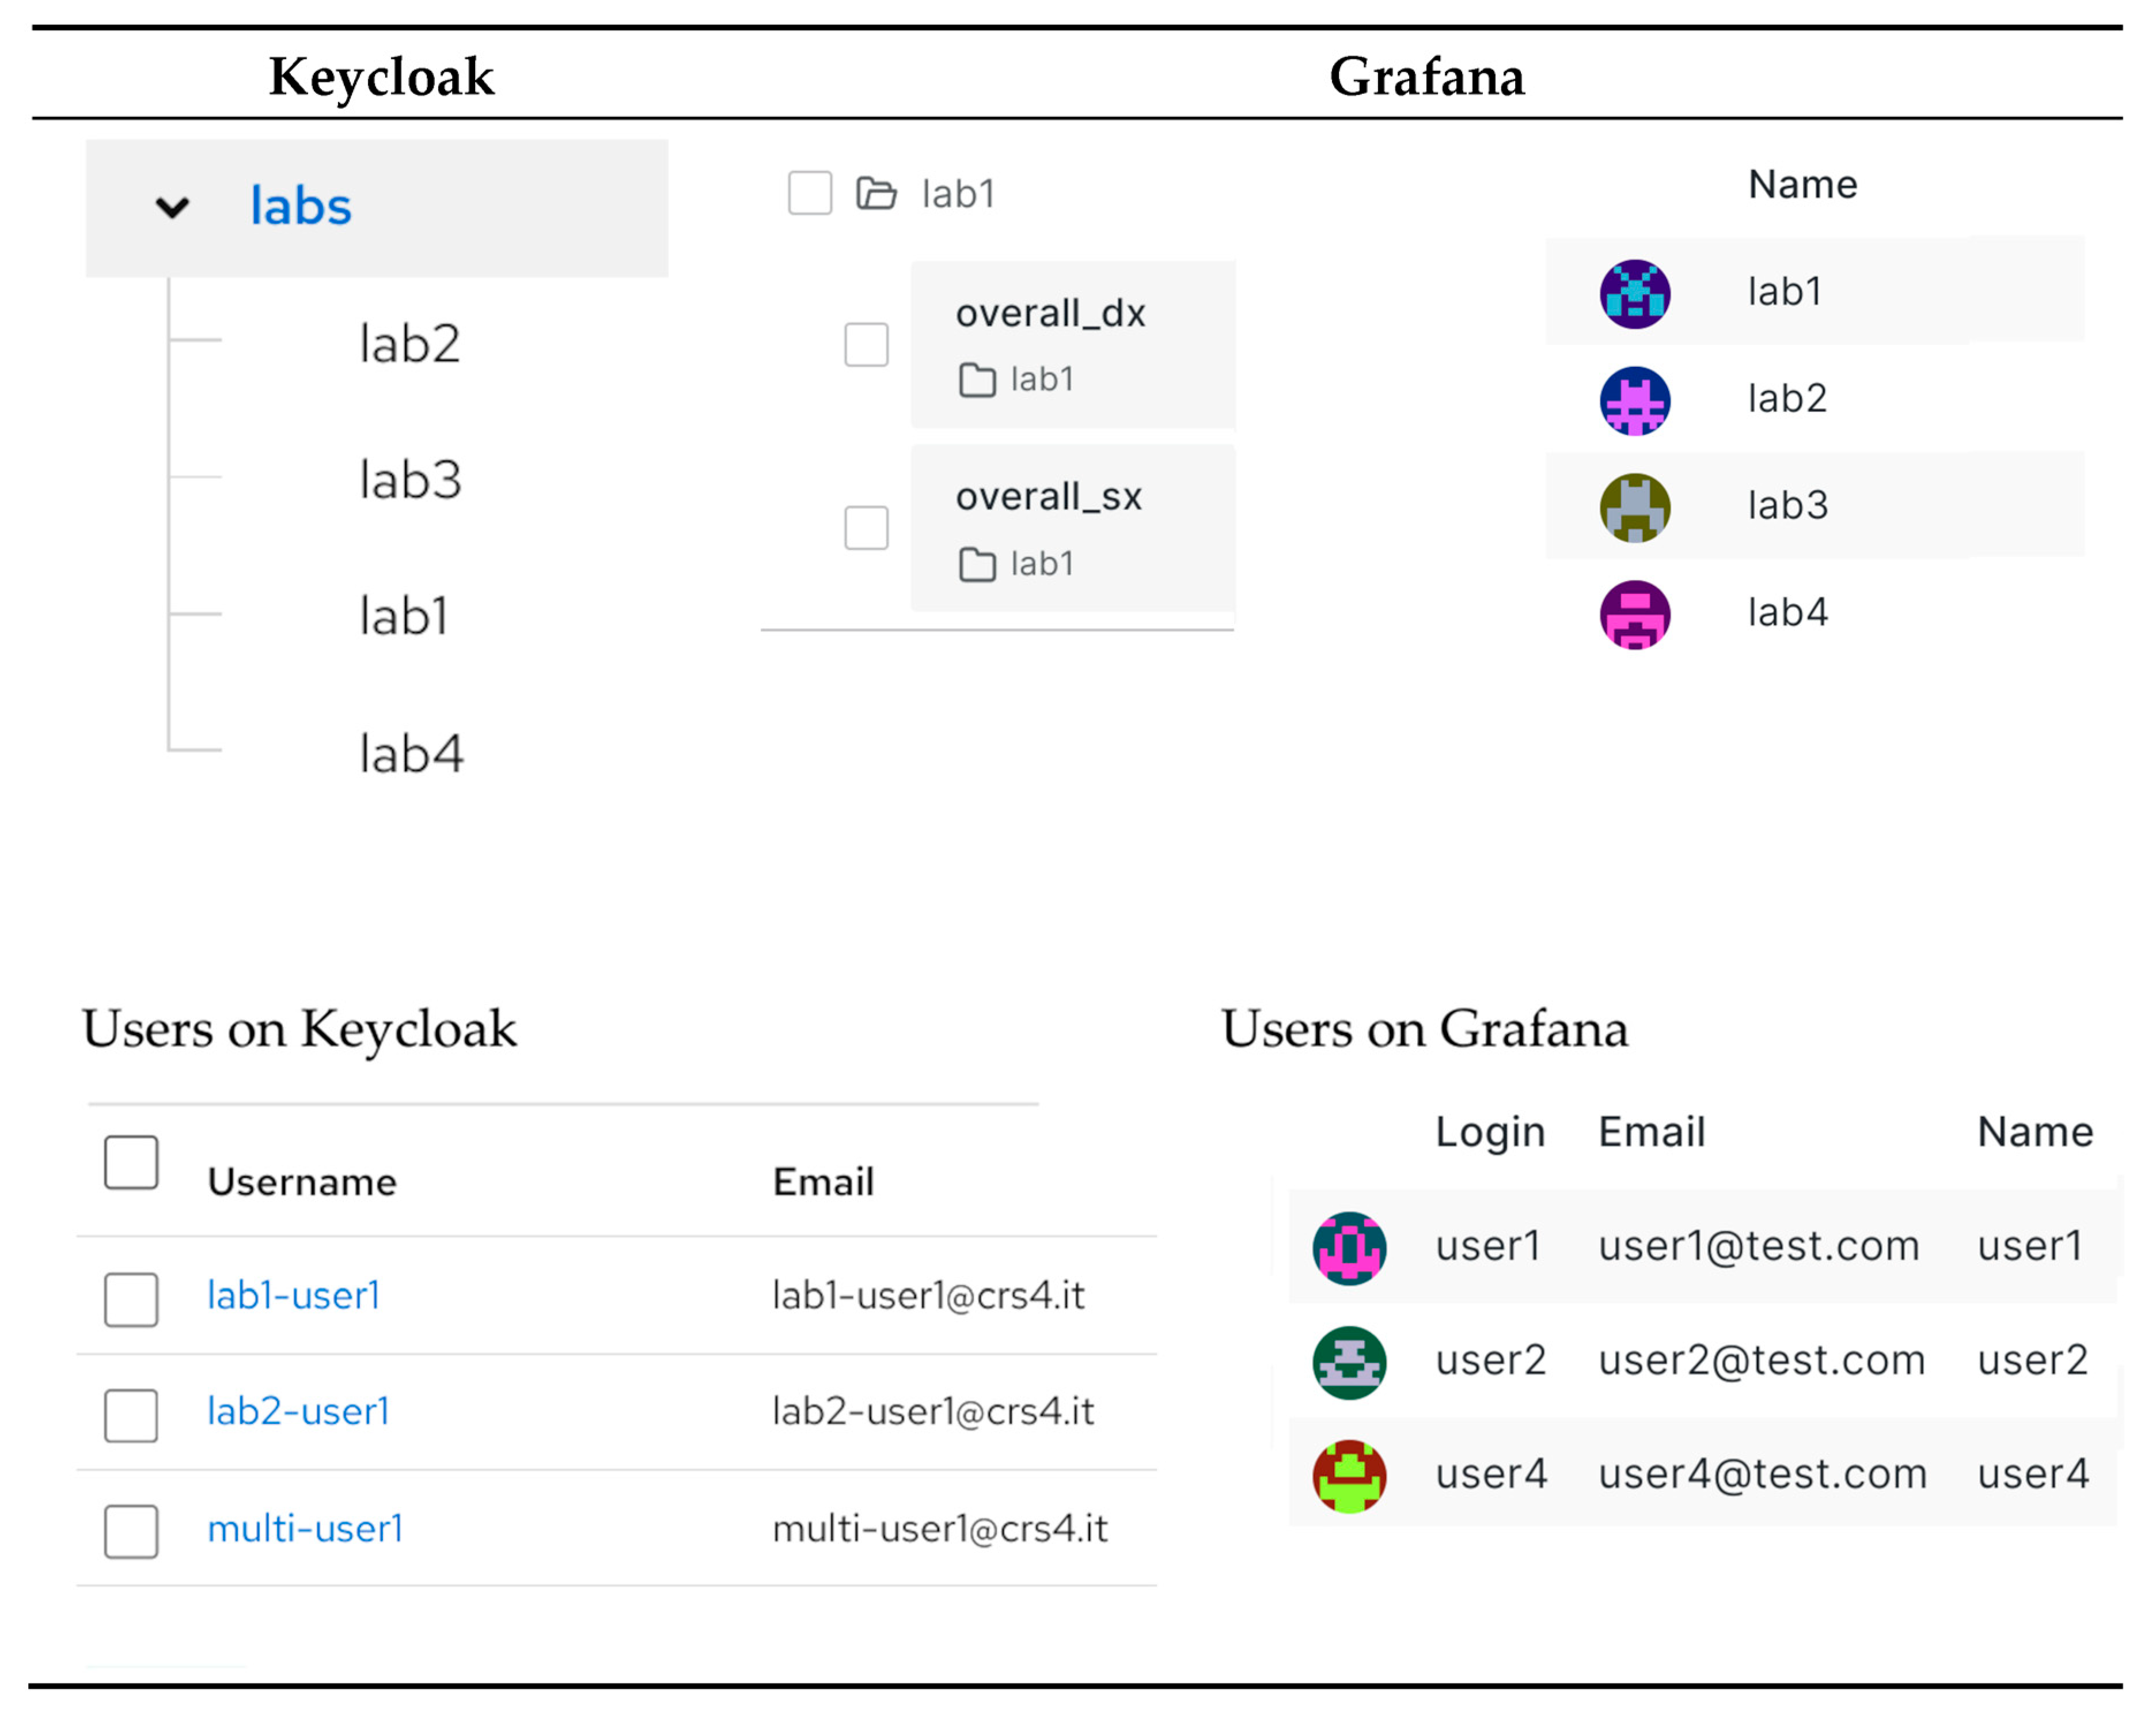The height and width of the screenshot is (1717, 2156).
Task: Click the lab3 team avatar icon
Action: pos(1634,508)
